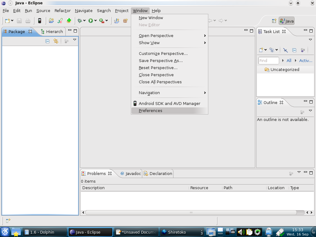
Task: Open Package Explorer view menu triangle
Action: tap(75, 40)
